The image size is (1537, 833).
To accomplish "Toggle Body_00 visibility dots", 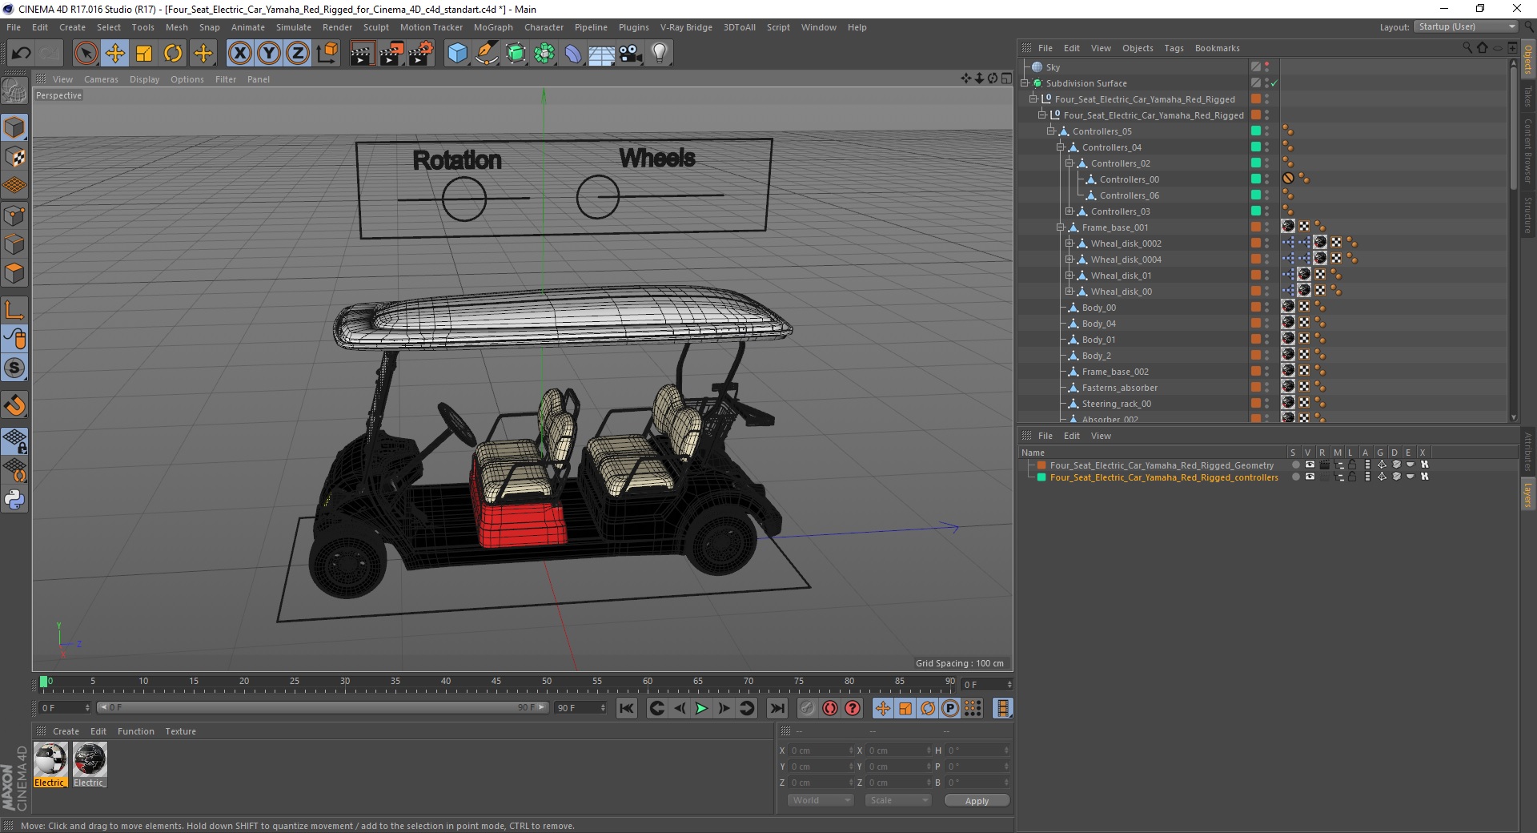I will (x=1266, y=308).
